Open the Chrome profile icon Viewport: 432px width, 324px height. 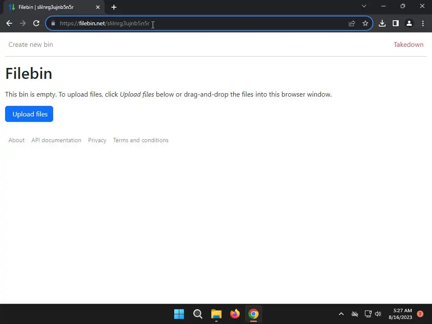click(409, 24)
